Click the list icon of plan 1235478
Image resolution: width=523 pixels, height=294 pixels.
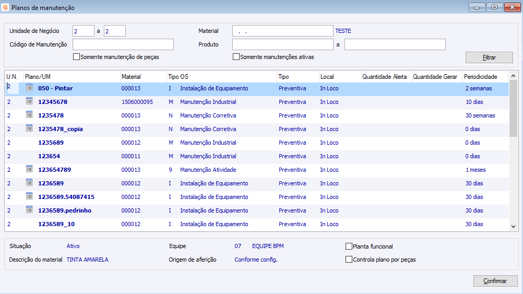(x=29, y=115)
